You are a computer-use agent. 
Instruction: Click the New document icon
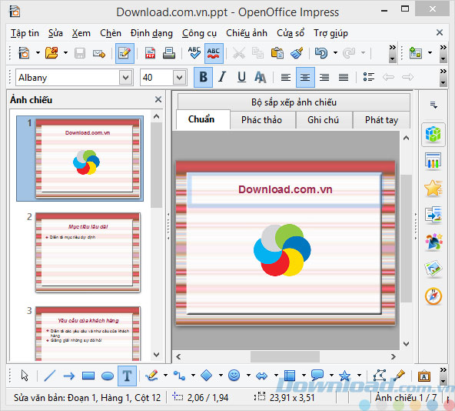(24, 53)
